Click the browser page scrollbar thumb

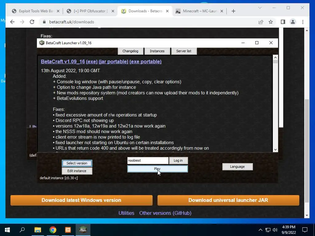click(307, 151)
